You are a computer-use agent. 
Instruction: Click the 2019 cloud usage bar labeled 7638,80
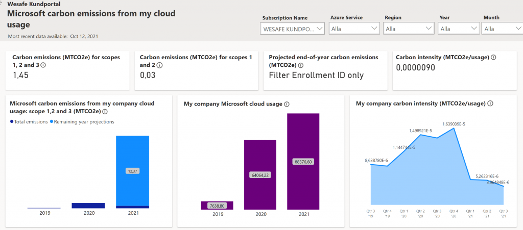217,205
